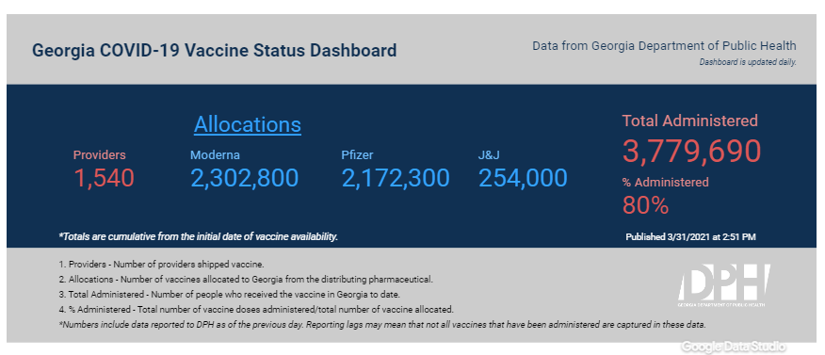Click the Moderna label
The width and height of the screenshot is (825, 355).
(215, 154)
